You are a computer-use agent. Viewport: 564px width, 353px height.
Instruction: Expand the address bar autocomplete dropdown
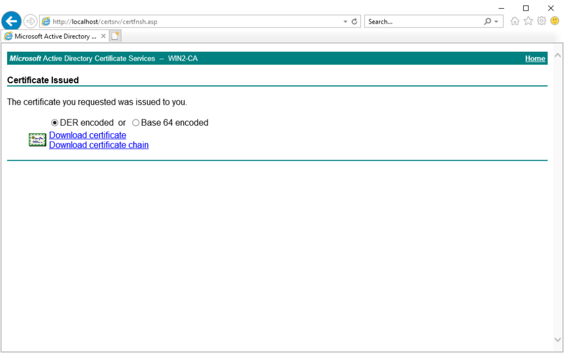(x=345, y=22)
